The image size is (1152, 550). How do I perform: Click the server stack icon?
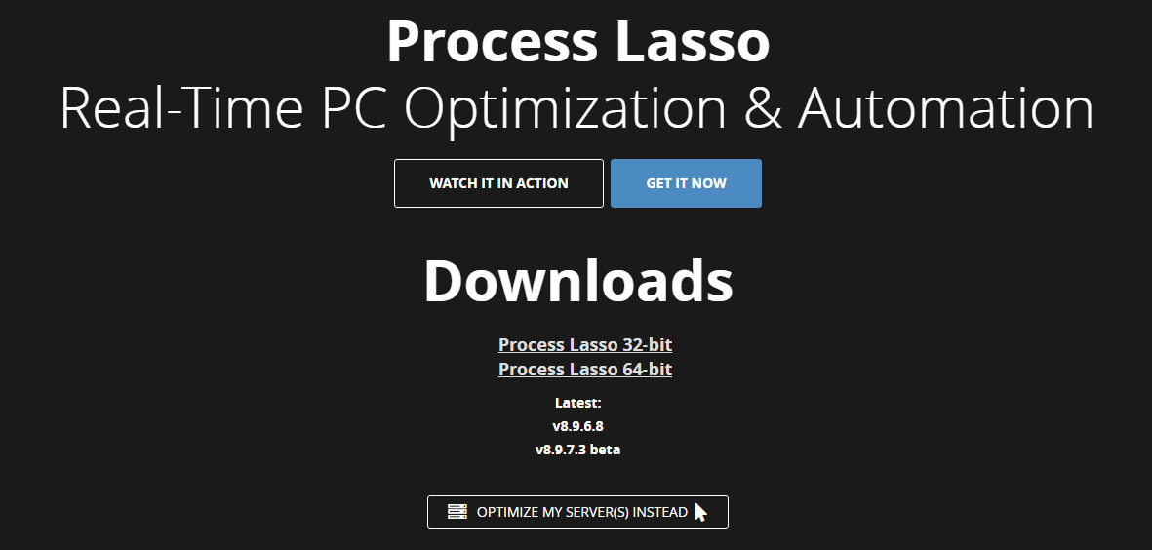click(457, 512)
